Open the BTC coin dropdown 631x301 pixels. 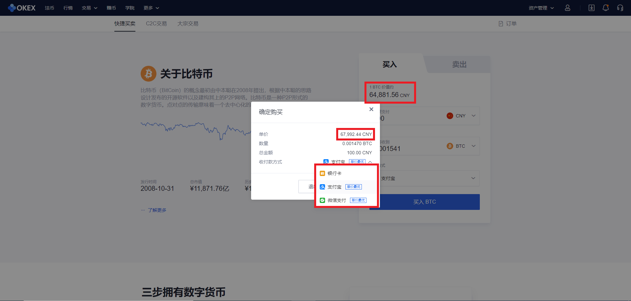(461, 146)
